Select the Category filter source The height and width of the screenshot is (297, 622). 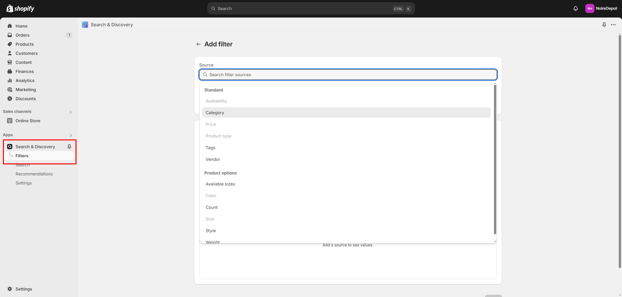(x=215, y=113)
